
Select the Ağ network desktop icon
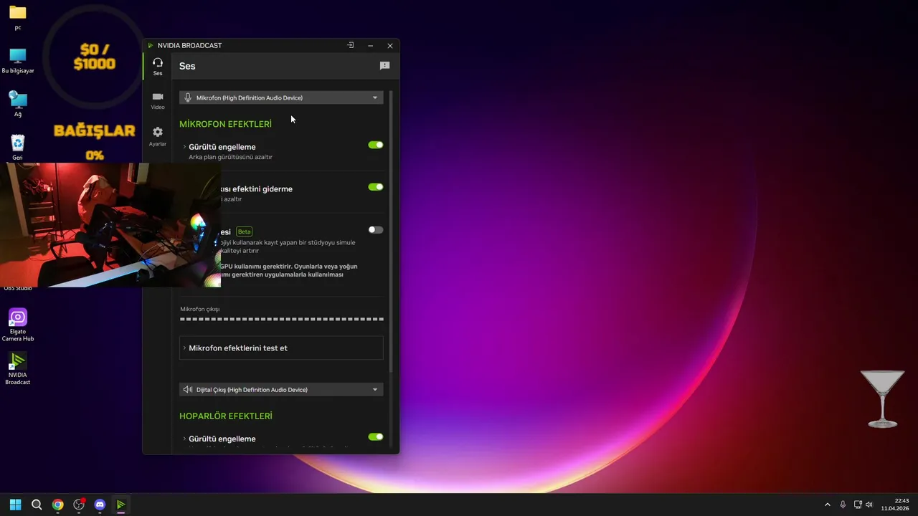[18, 105]
